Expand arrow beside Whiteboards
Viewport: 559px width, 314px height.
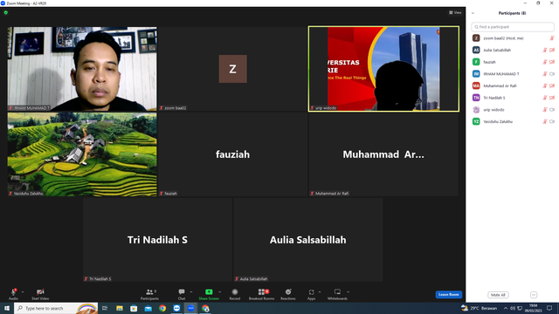point(348,292)
